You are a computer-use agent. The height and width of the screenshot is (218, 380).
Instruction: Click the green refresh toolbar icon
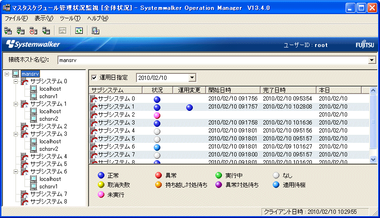coord(79,31)
